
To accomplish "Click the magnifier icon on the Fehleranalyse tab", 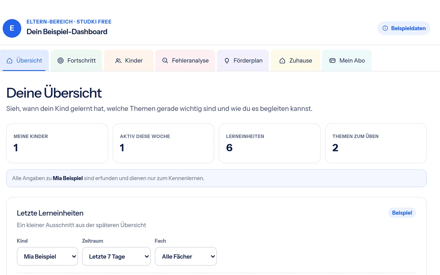I will 165,61.
